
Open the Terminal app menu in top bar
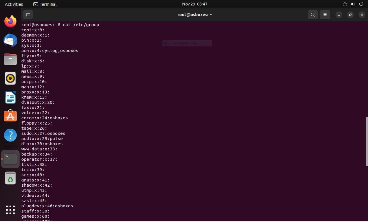coord(45,4)
